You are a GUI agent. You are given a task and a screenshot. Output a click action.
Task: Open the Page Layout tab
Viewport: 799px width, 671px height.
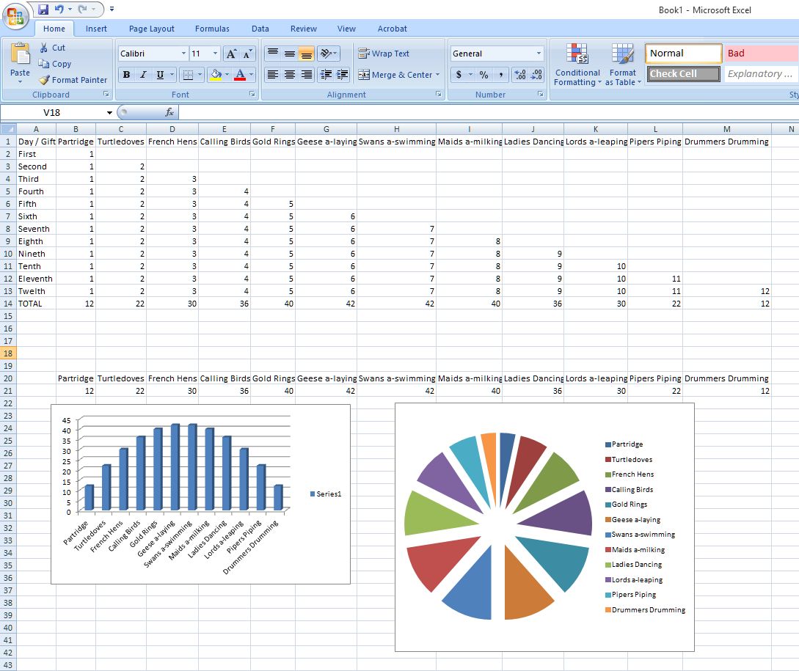(x=152, y=29)
